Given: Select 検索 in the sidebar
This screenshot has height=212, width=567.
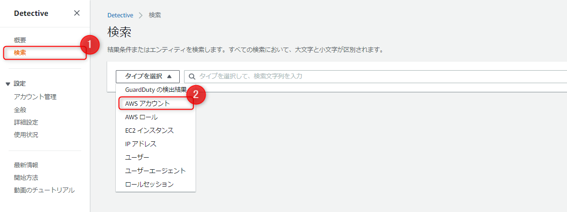Looking at the screenshot, I should tap(20, 53).
